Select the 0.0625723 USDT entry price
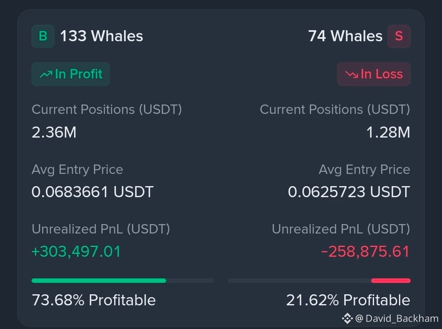442x329 pixels. tap(349, 192)
